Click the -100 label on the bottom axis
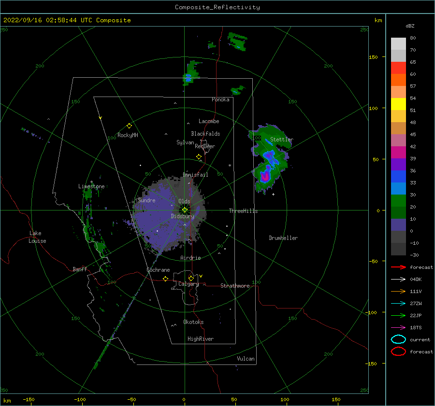435x406 pixels. pos(80,399)
